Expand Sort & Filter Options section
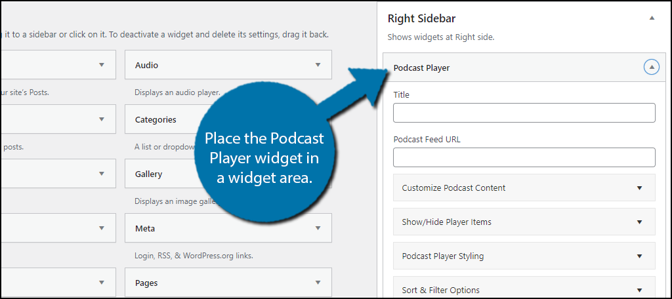The image size is (672, 299). tap(524, 287)
